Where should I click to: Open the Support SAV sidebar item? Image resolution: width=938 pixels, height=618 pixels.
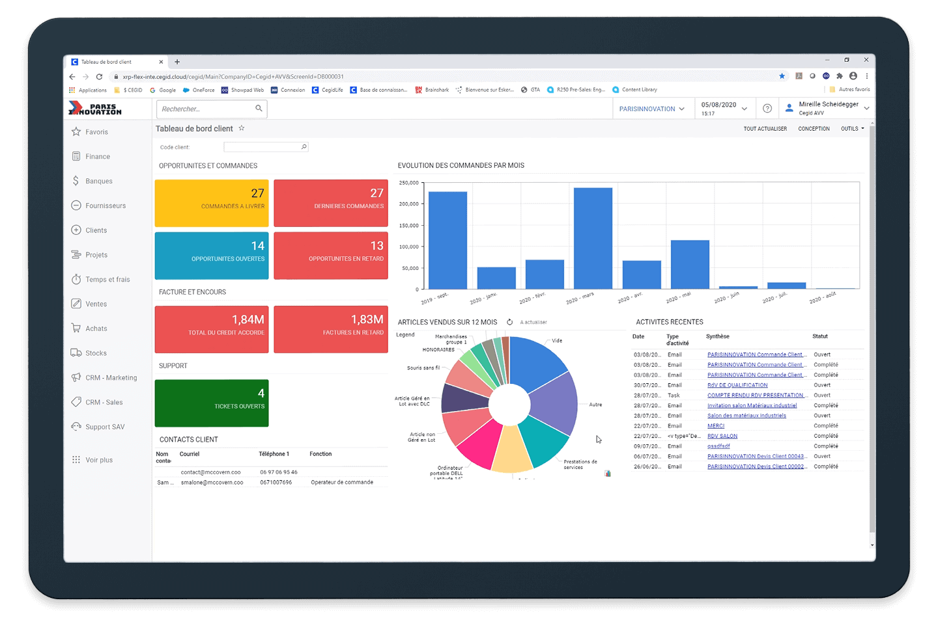point(105,427)
